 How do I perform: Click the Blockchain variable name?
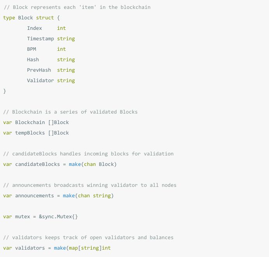pyautogui.click(x=30, y=122)
